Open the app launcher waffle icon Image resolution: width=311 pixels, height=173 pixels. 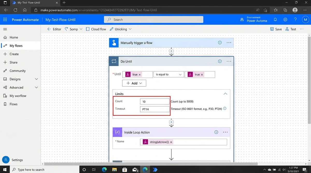click(x=5, y=20)
